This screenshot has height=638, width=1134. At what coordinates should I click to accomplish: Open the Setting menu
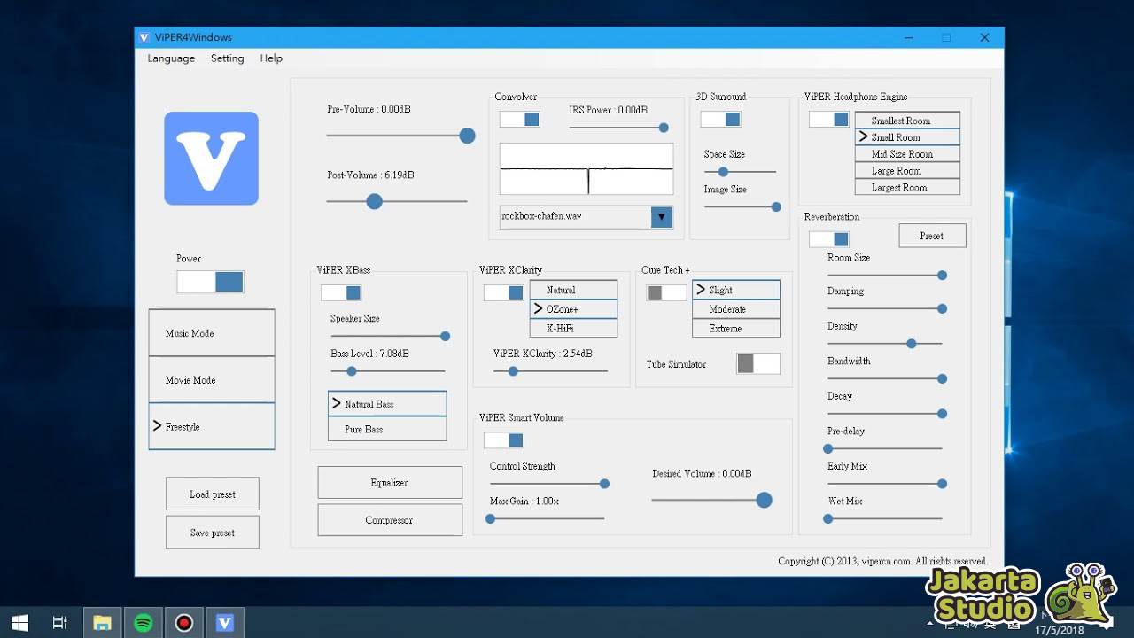click(x=227, y=58)
